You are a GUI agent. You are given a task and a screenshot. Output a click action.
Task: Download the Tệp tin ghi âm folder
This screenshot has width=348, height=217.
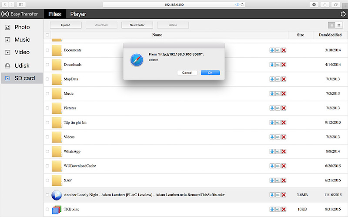coord(272,122)
